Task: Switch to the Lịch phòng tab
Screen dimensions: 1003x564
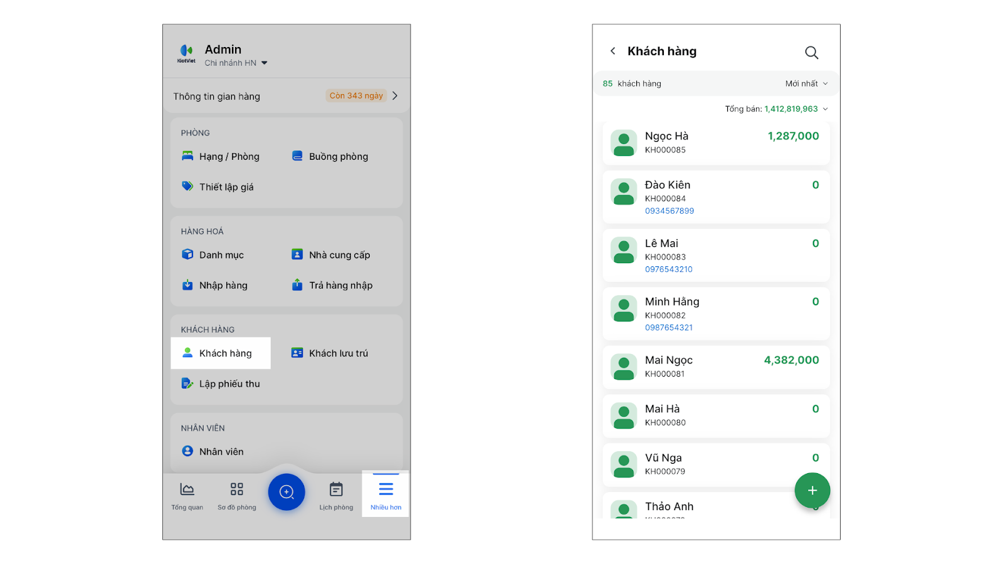Action: coord(336,496)
